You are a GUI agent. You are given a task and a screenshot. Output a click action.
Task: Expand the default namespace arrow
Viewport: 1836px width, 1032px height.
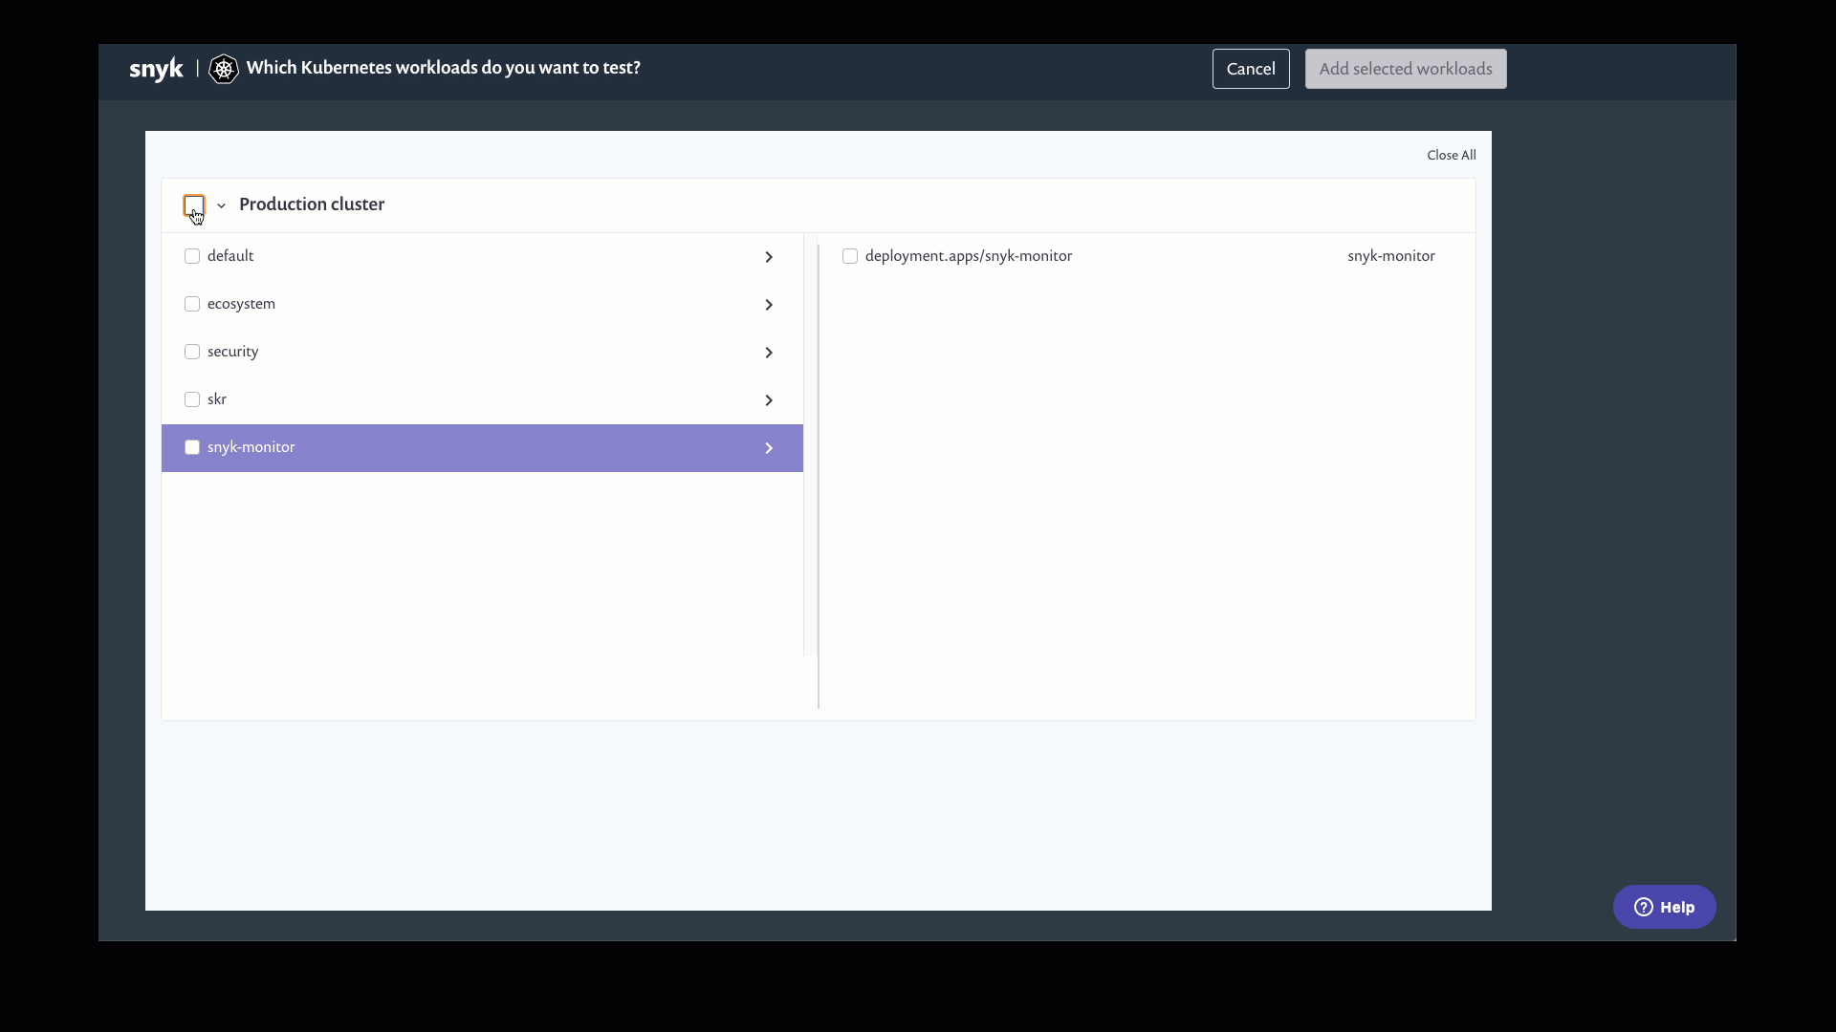click(x=769, y=257)
